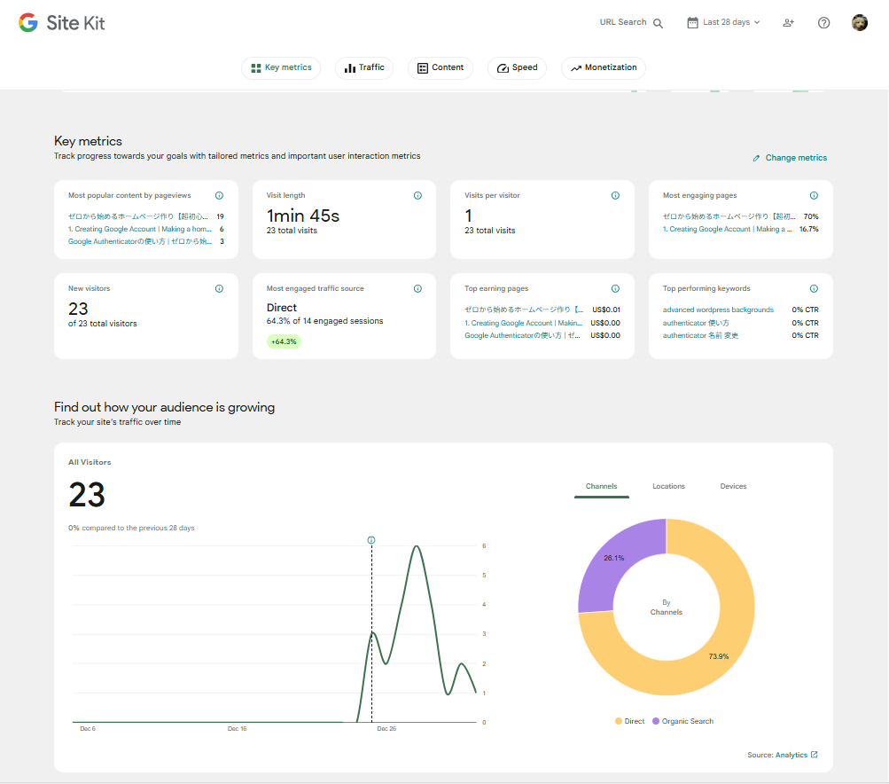Click the URL Search magnifier icon
The image size is (889, 784).
[x=658, y=23]
